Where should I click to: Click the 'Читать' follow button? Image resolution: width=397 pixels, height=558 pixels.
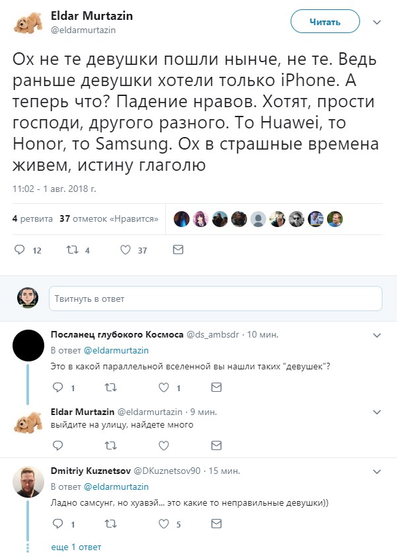(x=325, y=23)
